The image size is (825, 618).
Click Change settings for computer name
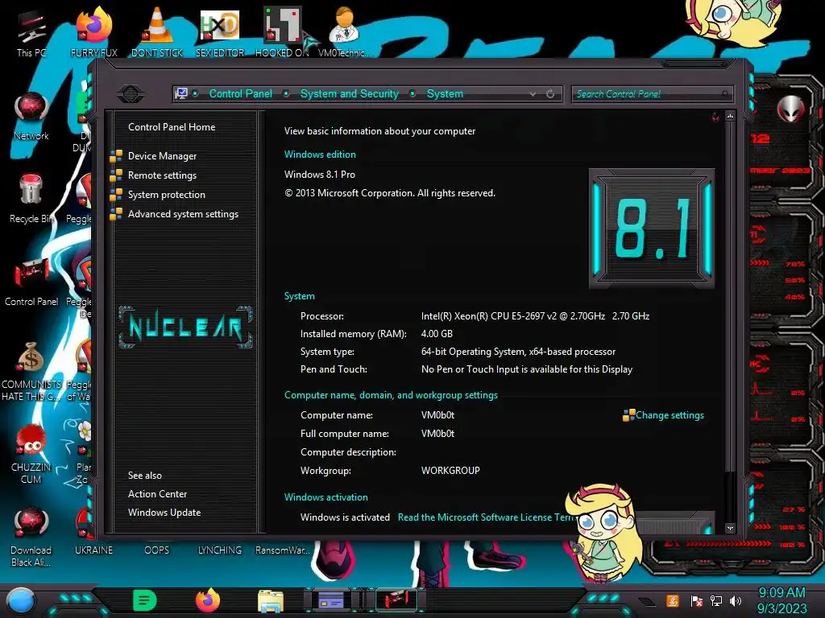point(670,415)
